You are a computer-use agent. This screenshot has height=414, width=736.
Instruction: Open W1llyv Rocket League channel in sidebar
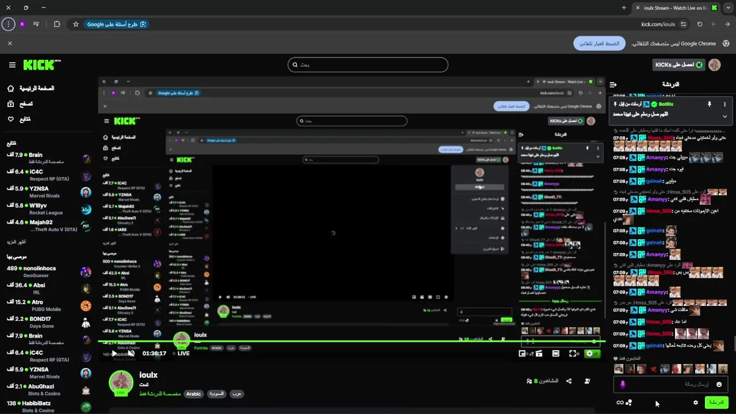(48, 209)
